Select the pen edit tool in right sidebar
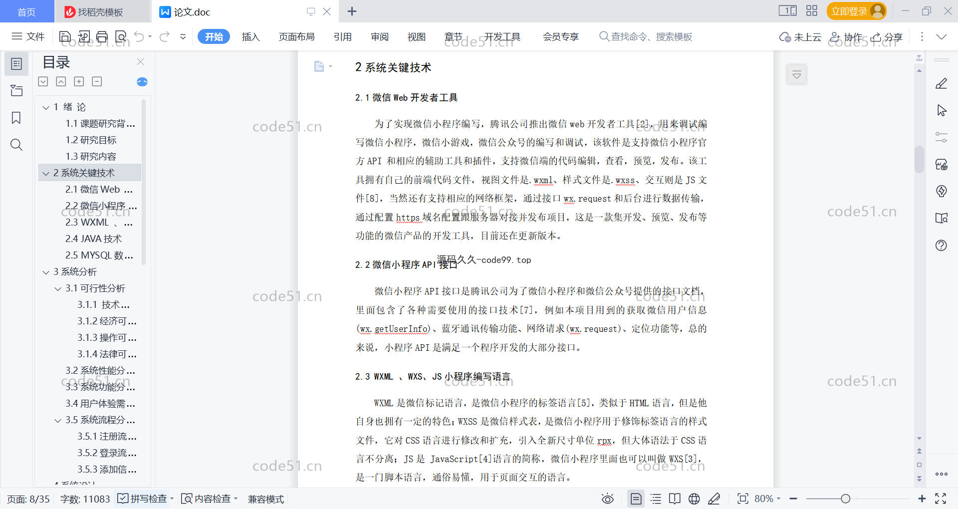958x509 pixels. tap(941, 83)
